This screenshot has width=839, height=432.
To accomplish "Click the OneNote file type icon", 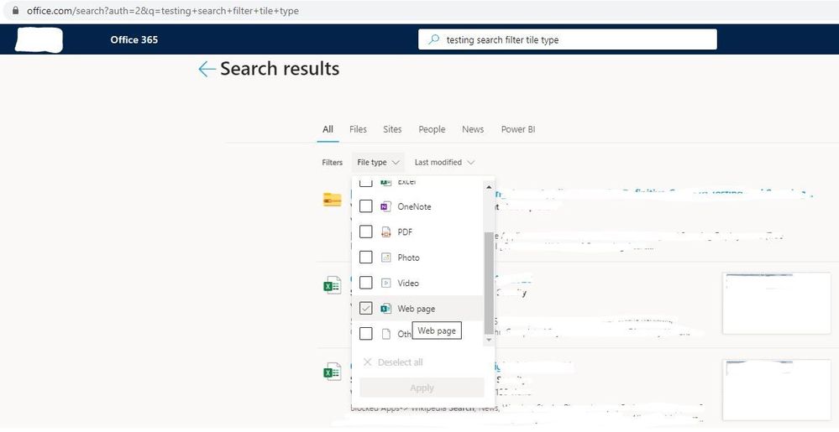I will tap(385, 207).
